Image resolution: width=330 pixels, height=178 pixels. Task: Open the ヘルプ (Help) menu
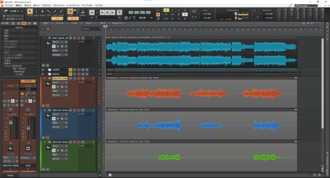coord(98,5)
